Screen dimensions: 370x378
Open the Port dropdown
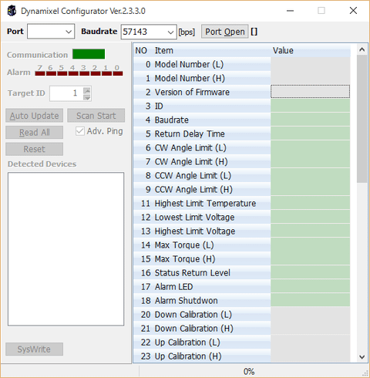51,32
